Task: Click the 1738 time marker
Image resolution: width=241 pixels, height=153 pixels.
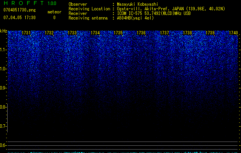Action: pyautogui.click(x=187, y=33)
